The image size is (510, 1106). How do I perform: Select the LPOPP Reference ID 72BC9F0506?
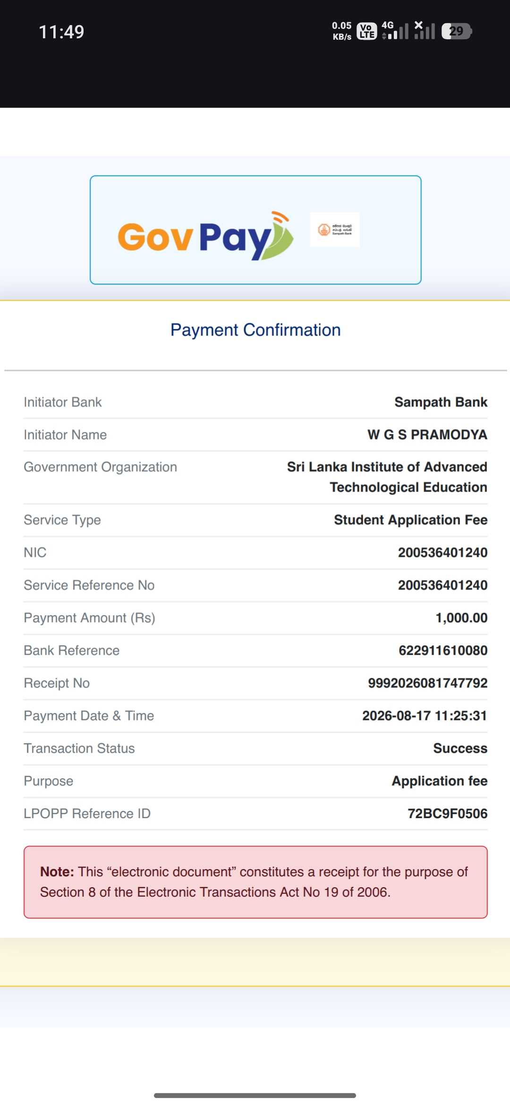tap(448, 813)
